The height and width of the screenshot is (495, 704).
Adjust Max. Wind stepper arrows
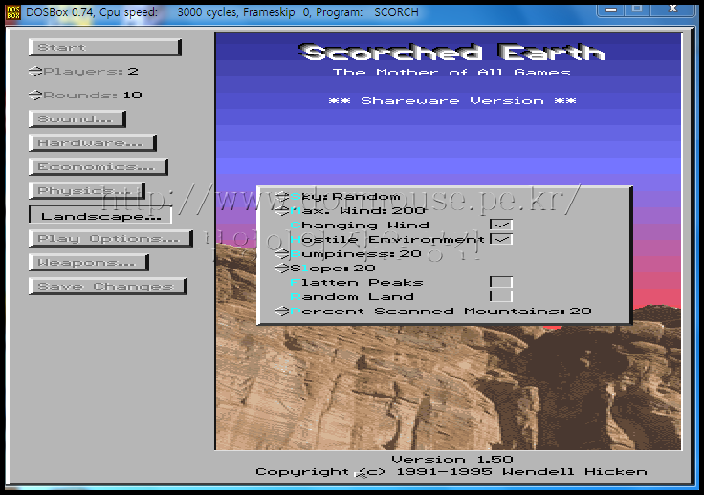point(282,211)
